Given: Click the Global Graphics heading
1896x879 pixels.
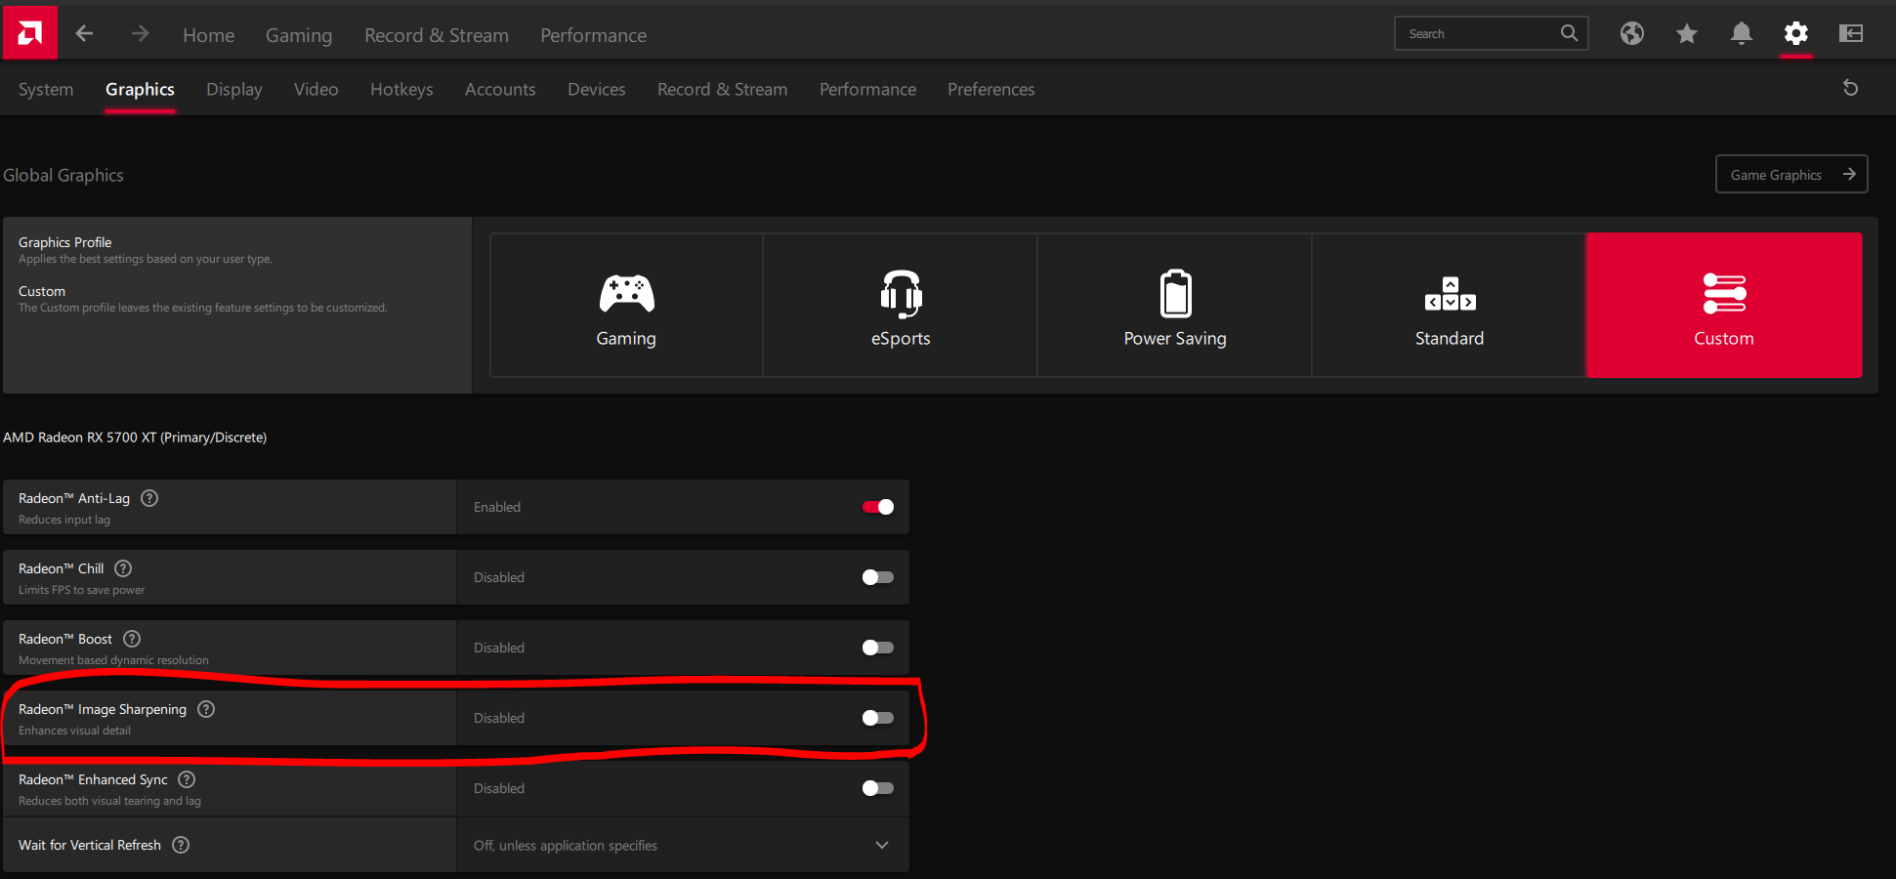Looking at the screenshot, I should coord(63,175).
